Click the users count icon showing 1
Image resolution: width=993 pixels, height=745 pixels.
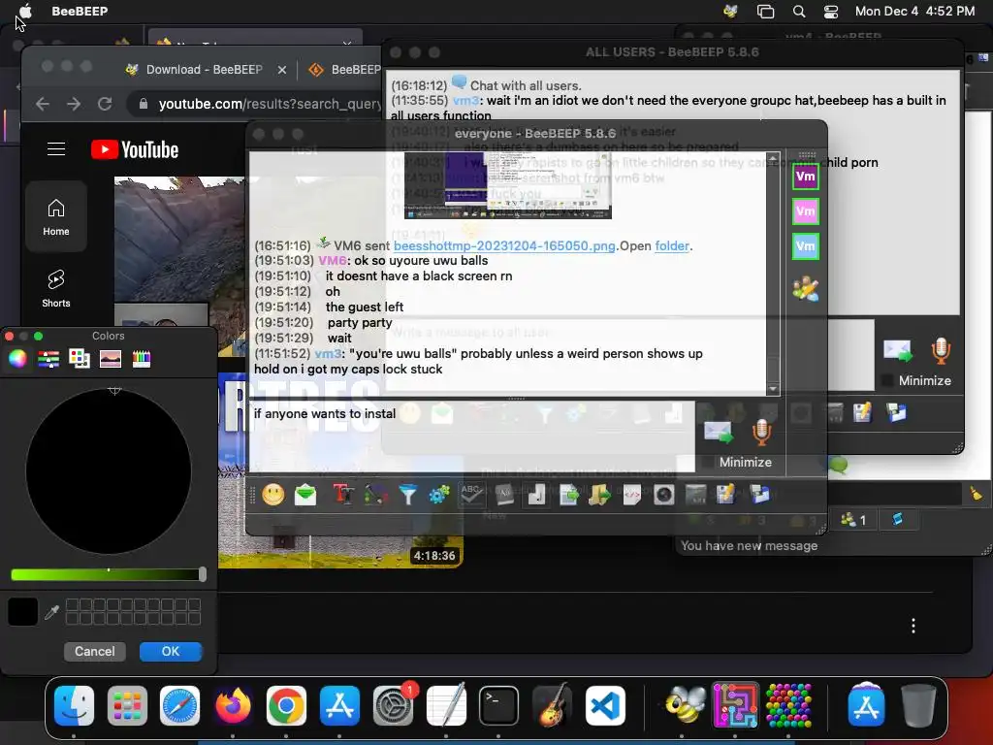click(853, 520)
